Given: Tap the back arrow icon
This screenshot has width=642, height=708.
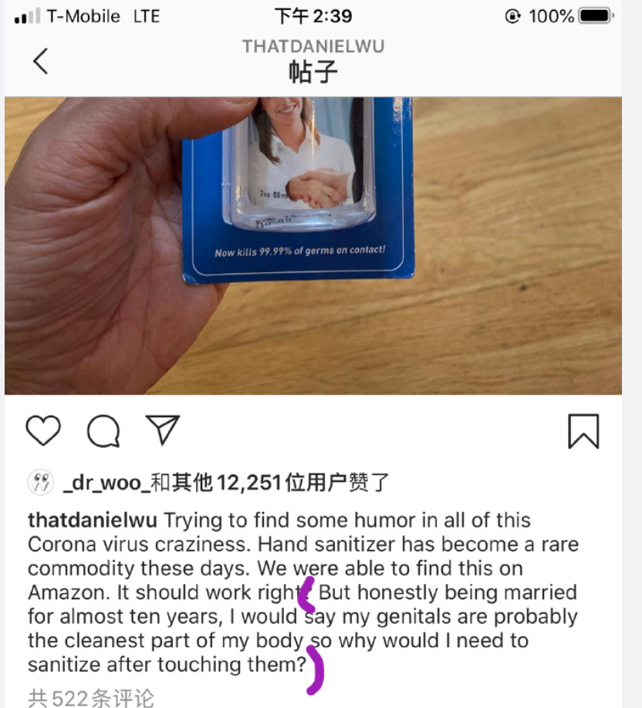Looking at the screenshot, I should (x=41, y=61).
